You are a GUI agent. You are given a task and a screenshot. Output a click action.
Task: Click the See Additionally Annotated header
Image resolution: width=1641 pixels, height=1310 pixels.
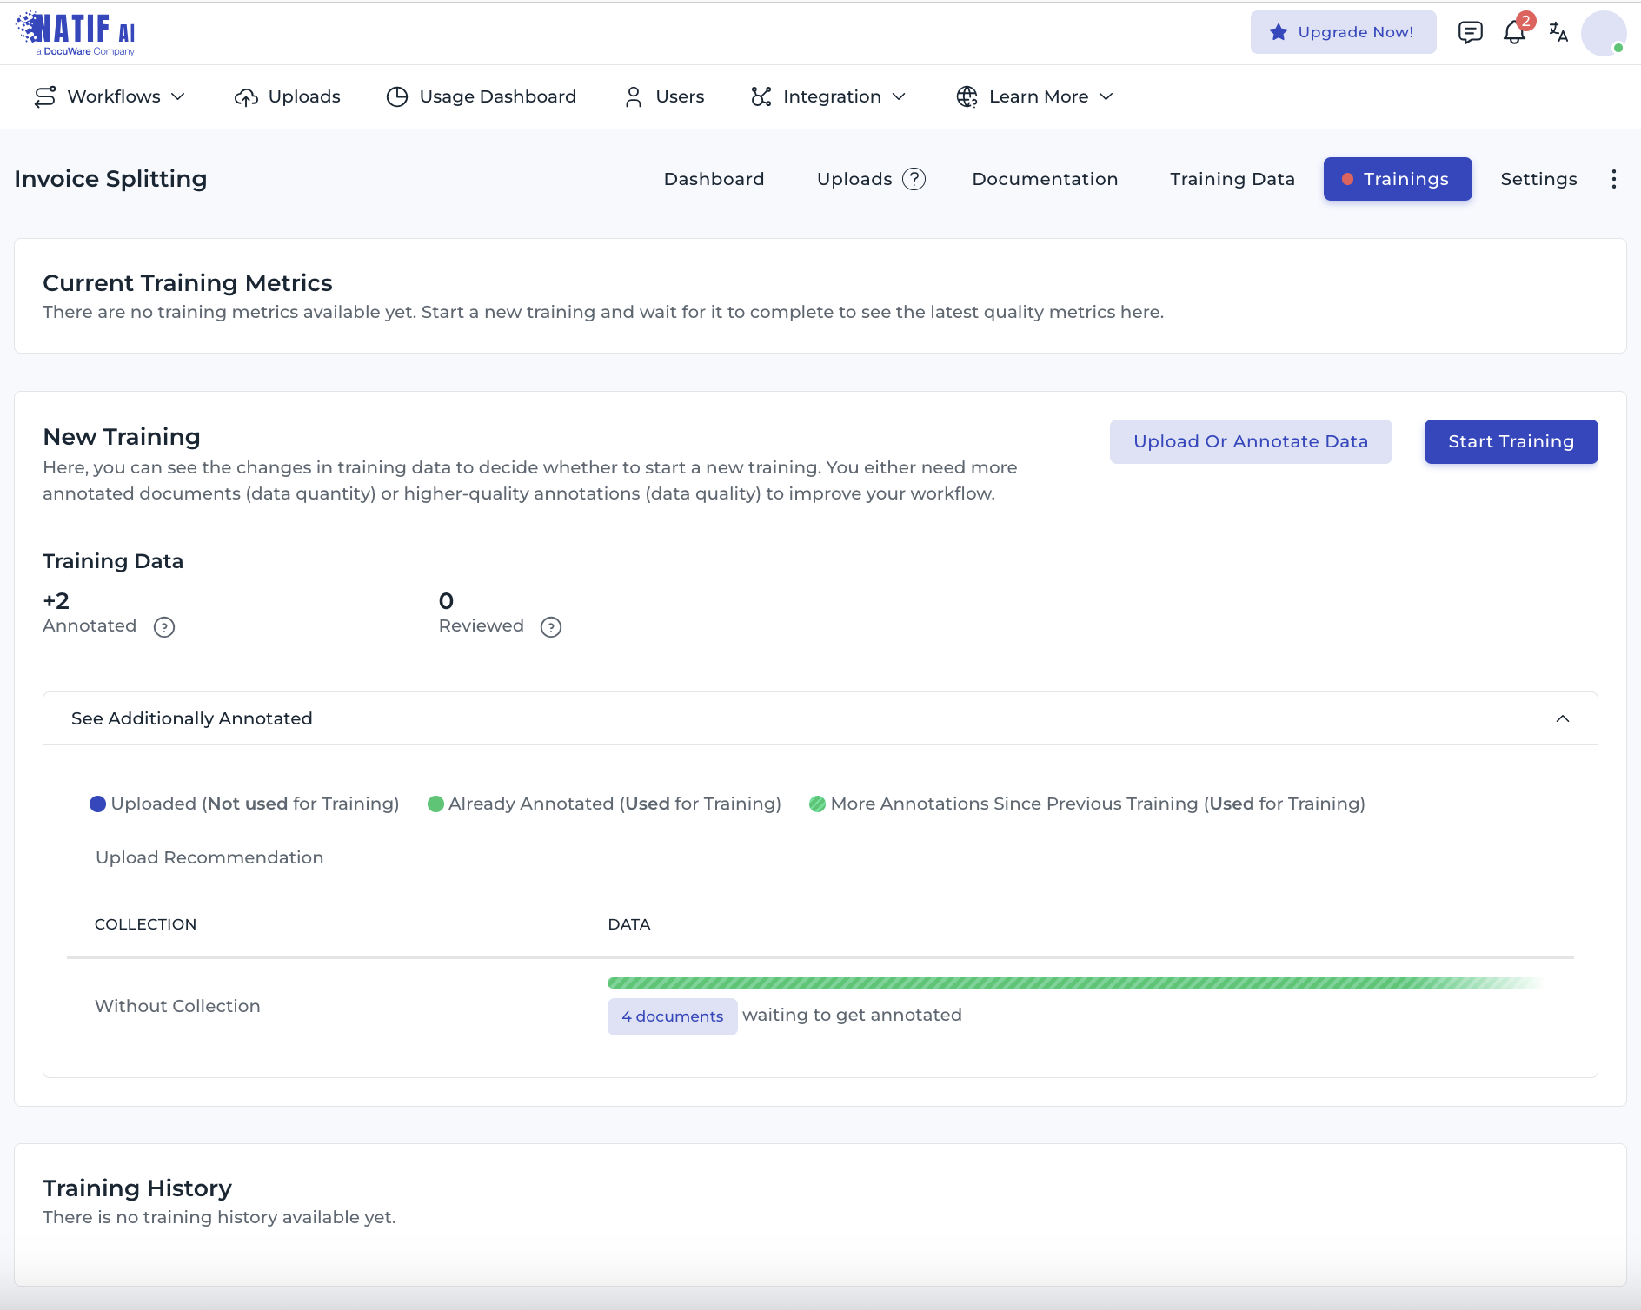(820, 718)
